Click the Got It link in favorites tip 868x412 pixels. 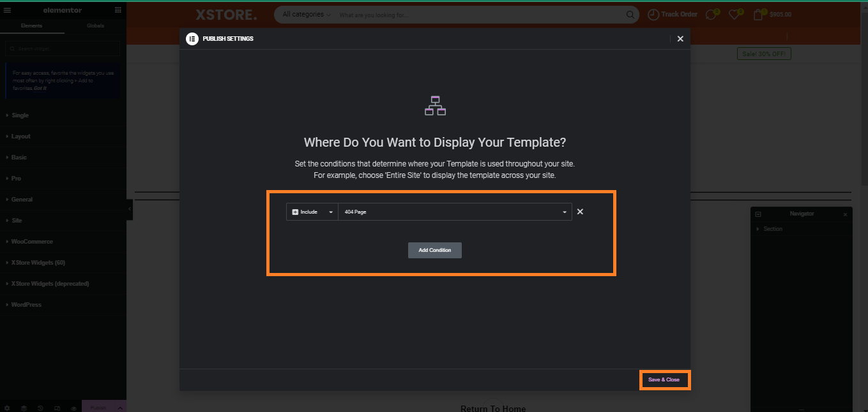(40, 88)
